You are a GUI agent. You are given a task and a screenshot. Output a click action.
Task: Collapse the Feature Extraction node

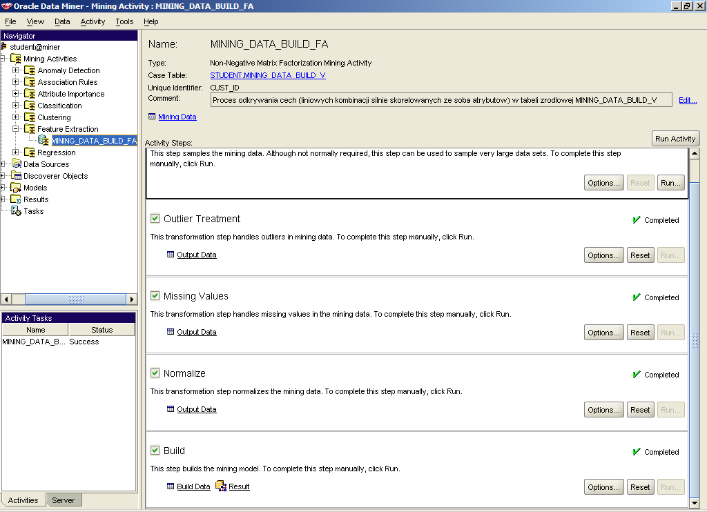tap(16, 128)
